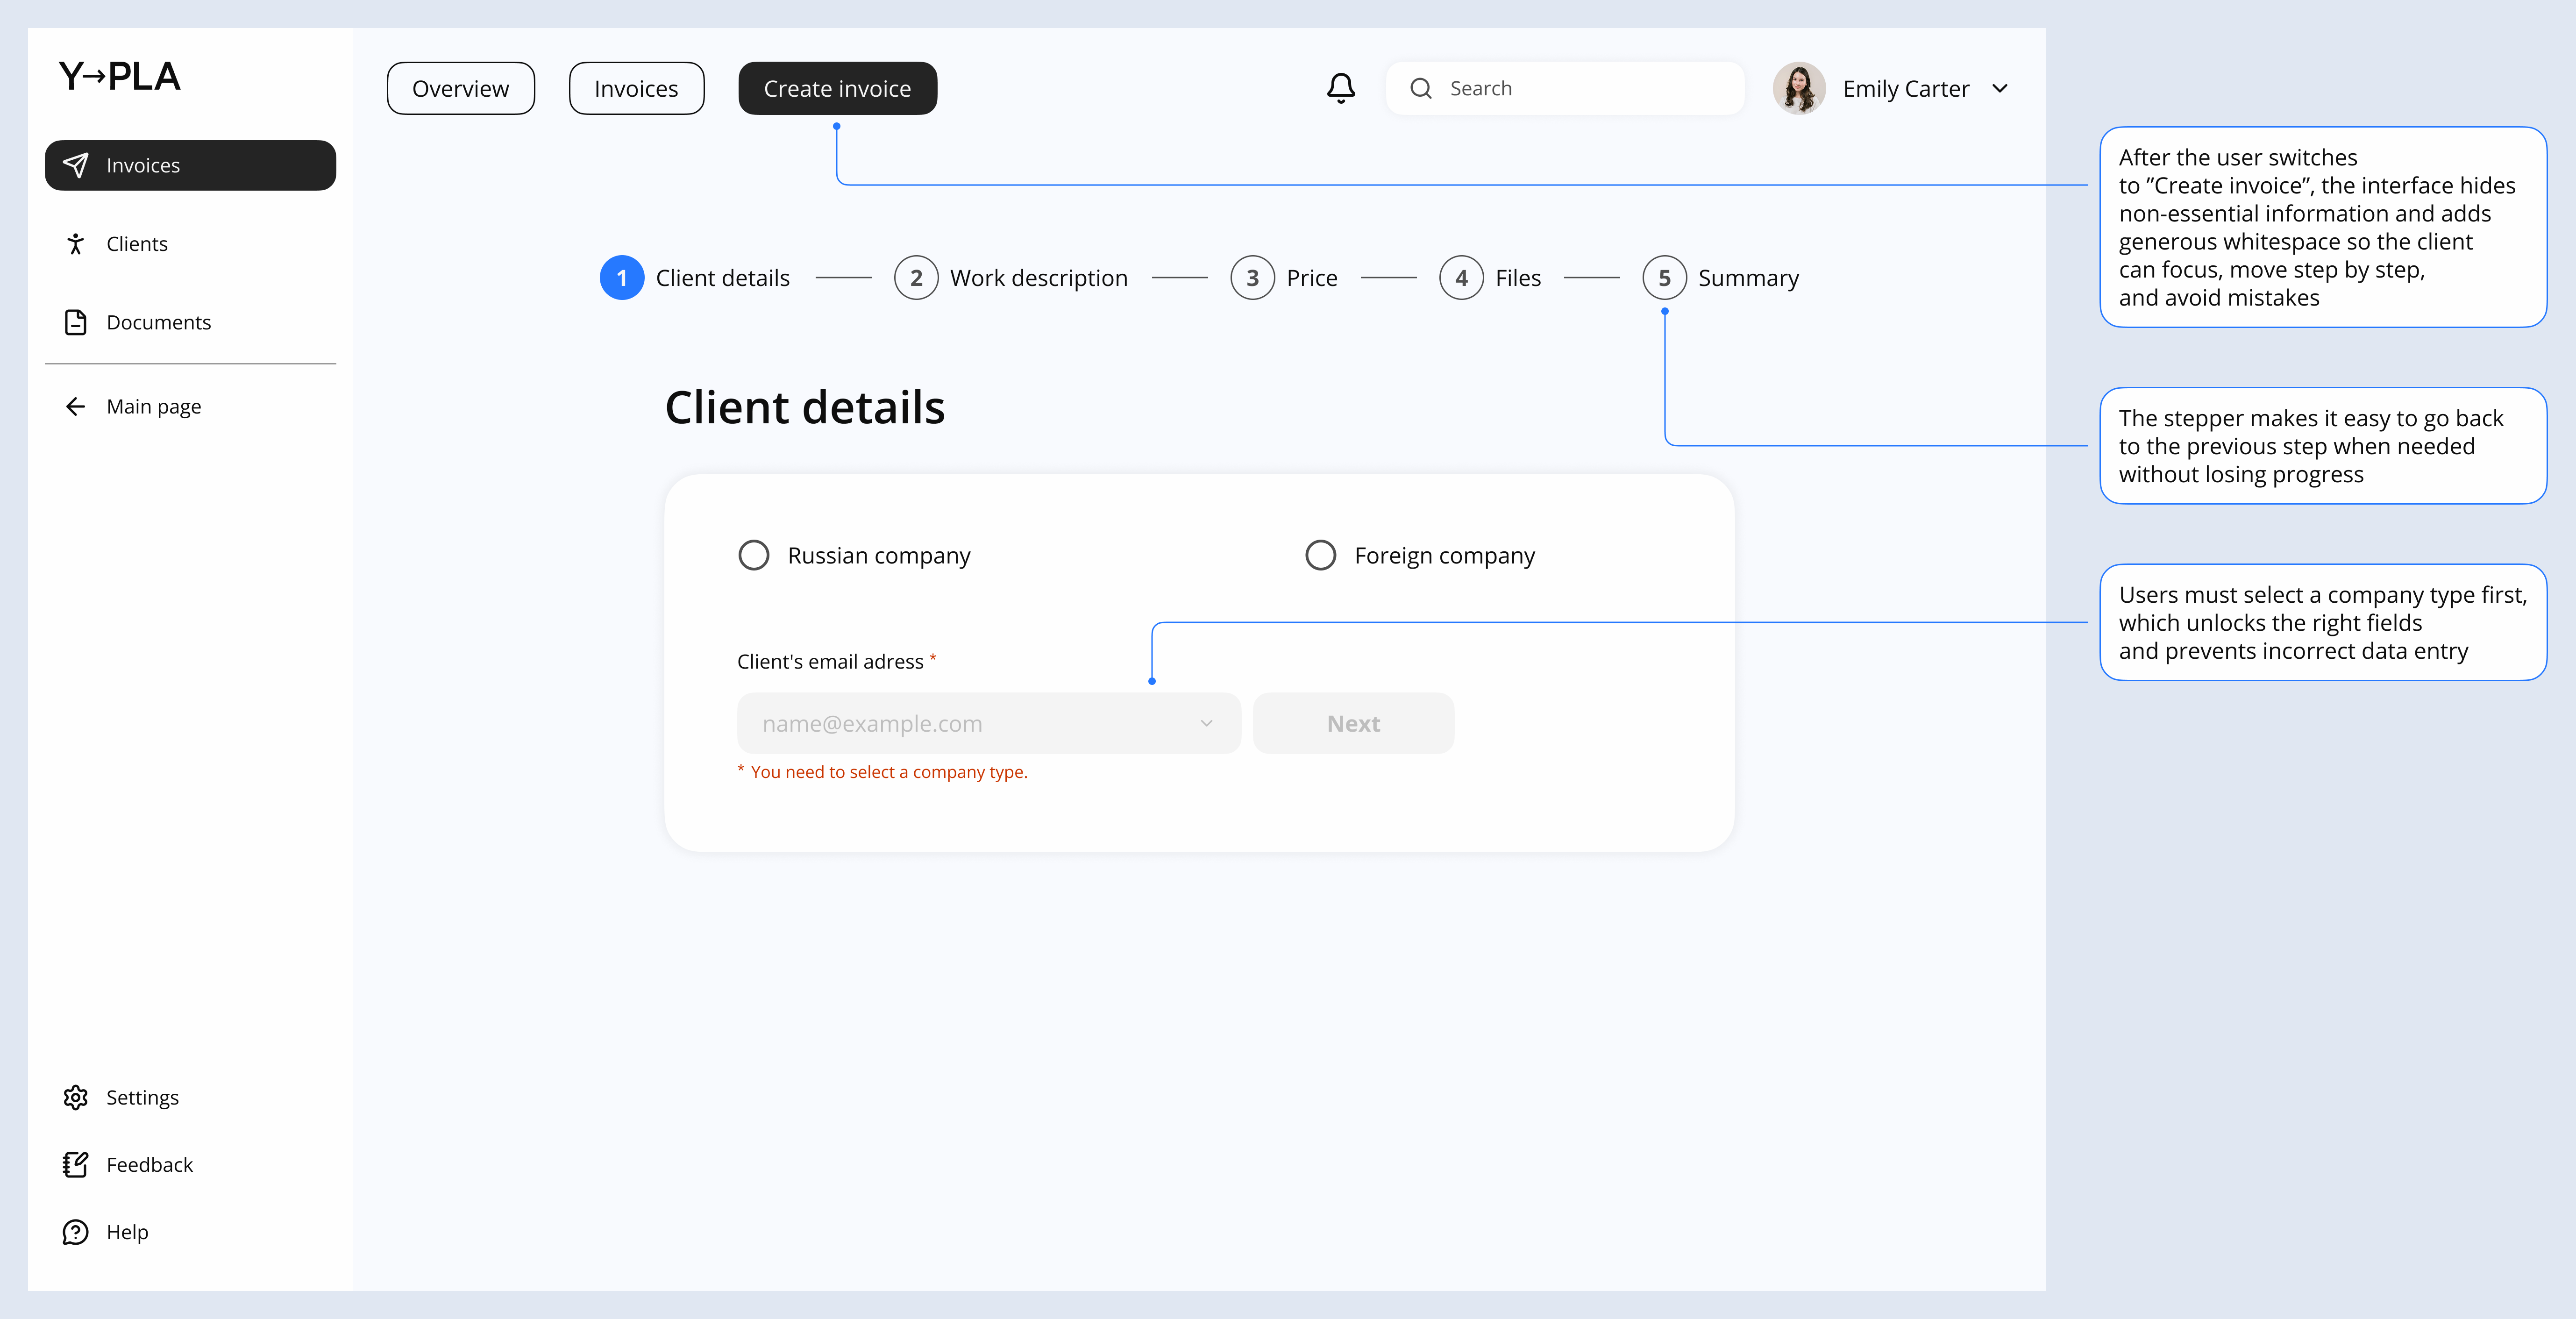2576x1319 pixels.
Task: Click the notification bell
Action: click(x=1341, y=88)
